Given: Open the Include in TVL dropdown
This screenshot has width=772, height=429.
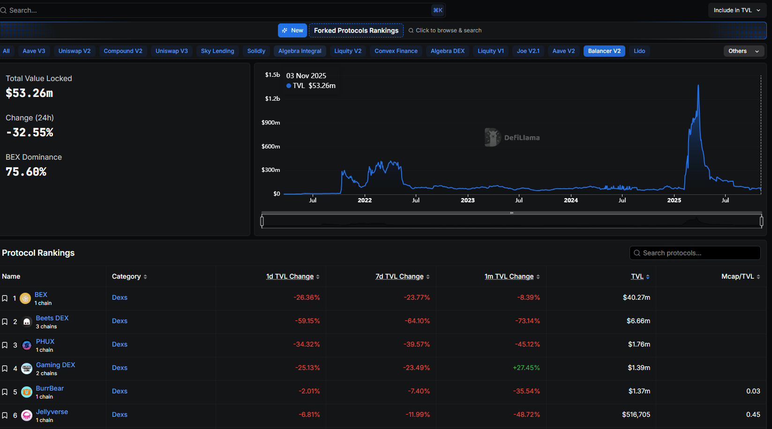Looking at the screenshot, I should pos(736,10).
